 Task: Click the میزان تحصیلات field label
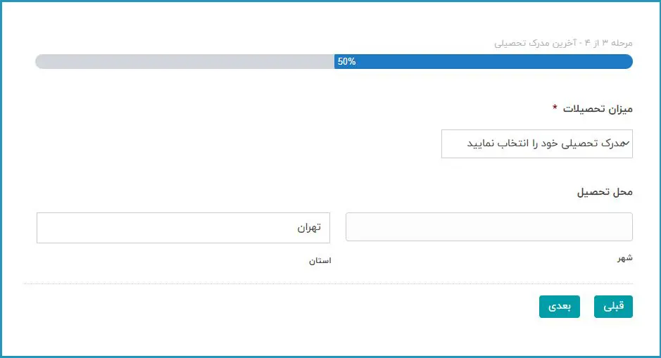tap(600, 109)
